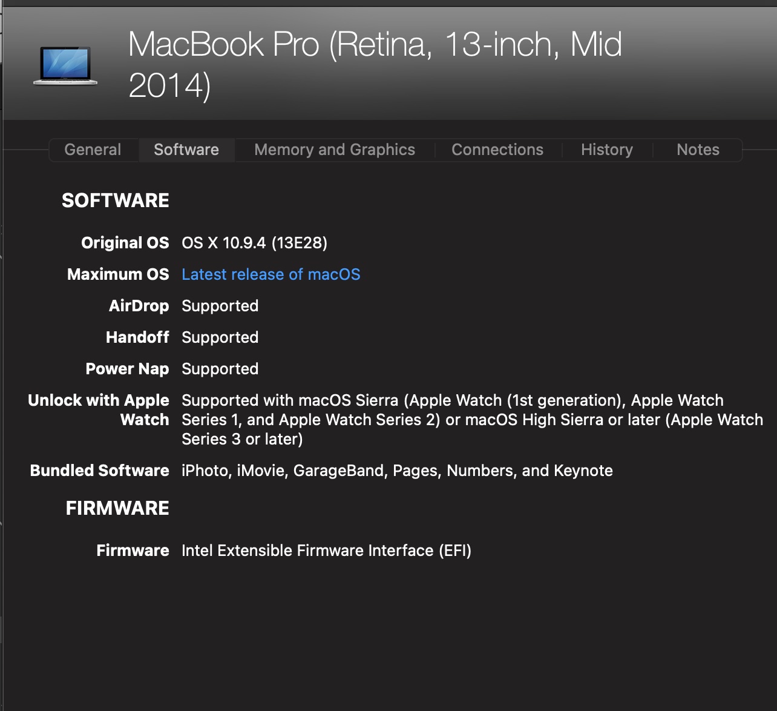Select the AirDrop field label
Image resolution: width=777 pixels, height=711 pixels.
[x=139, y=306]
